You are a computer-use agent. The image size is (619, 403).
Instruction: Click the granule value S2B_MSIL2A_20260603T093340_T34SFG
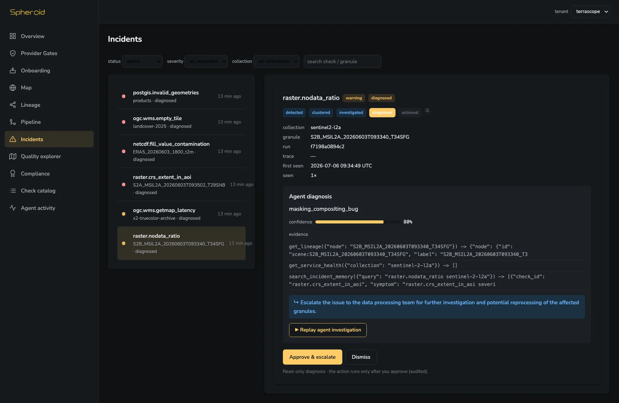360,137
